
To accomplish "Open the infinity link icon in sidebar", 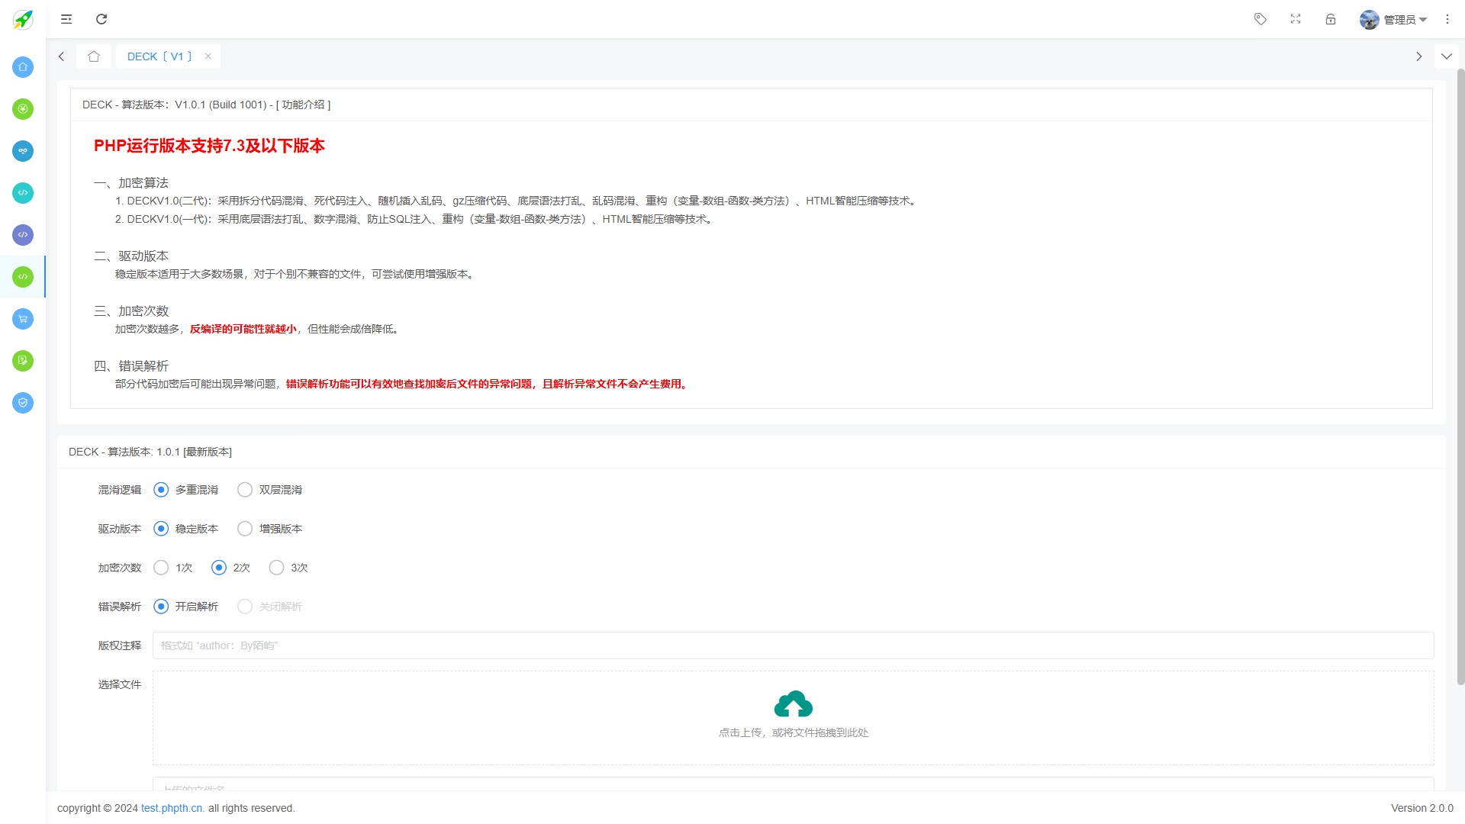I will [x=22, y=150].
